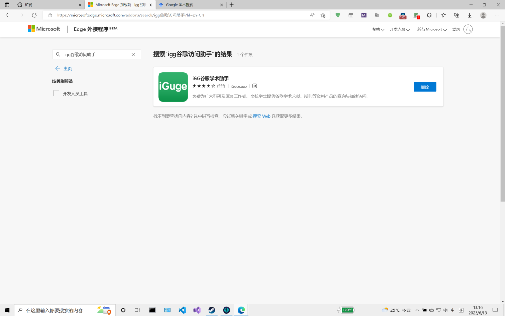Open the Windows Start menu
Screen dimensions: 505x316
(x=7, y=310)
